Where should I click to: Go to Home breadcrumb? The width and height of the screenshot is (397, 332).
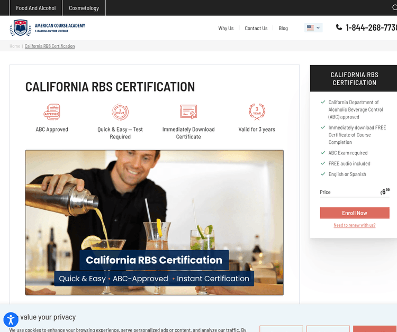[x=15, y=46]
